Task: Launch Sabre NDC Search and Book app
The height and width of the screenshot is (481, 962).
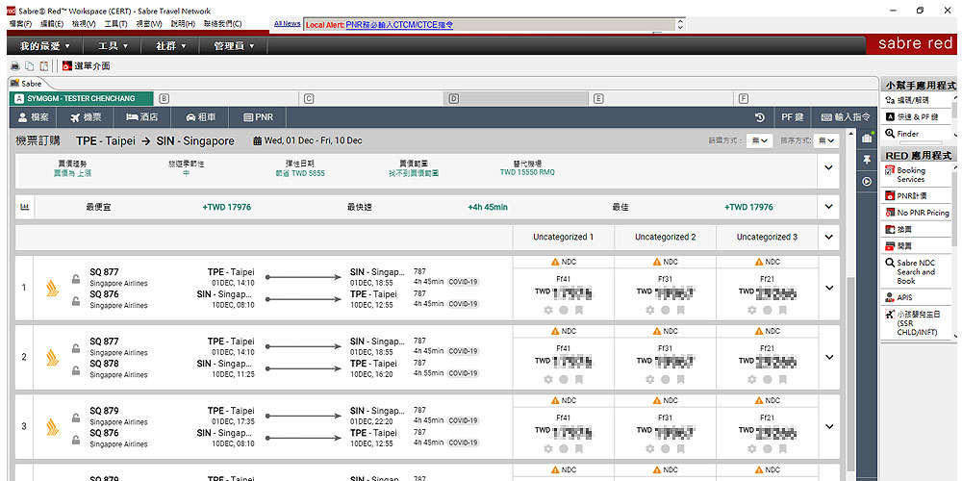Action: tap(916, 272)
